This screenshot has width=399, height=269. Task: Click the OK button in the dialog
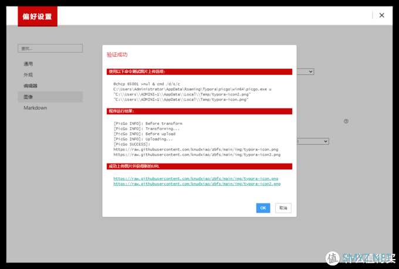point(263,208)
